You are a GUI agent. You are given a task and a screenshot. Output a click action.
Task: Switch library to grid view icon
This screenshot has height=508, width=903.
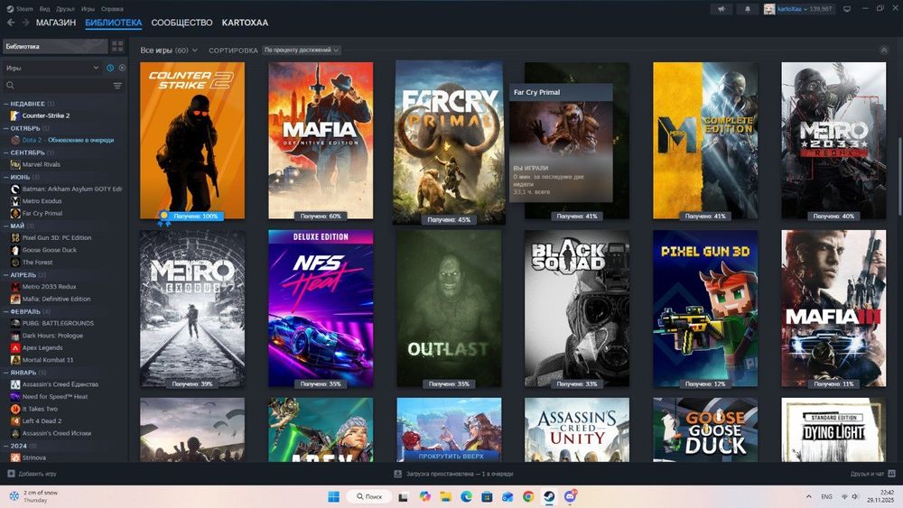pyautogui.click(x=117, y=46)
